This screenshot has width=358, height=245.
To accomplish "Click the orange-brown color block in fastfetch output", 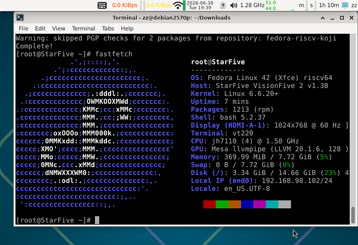I will click(x=235, y=205).
